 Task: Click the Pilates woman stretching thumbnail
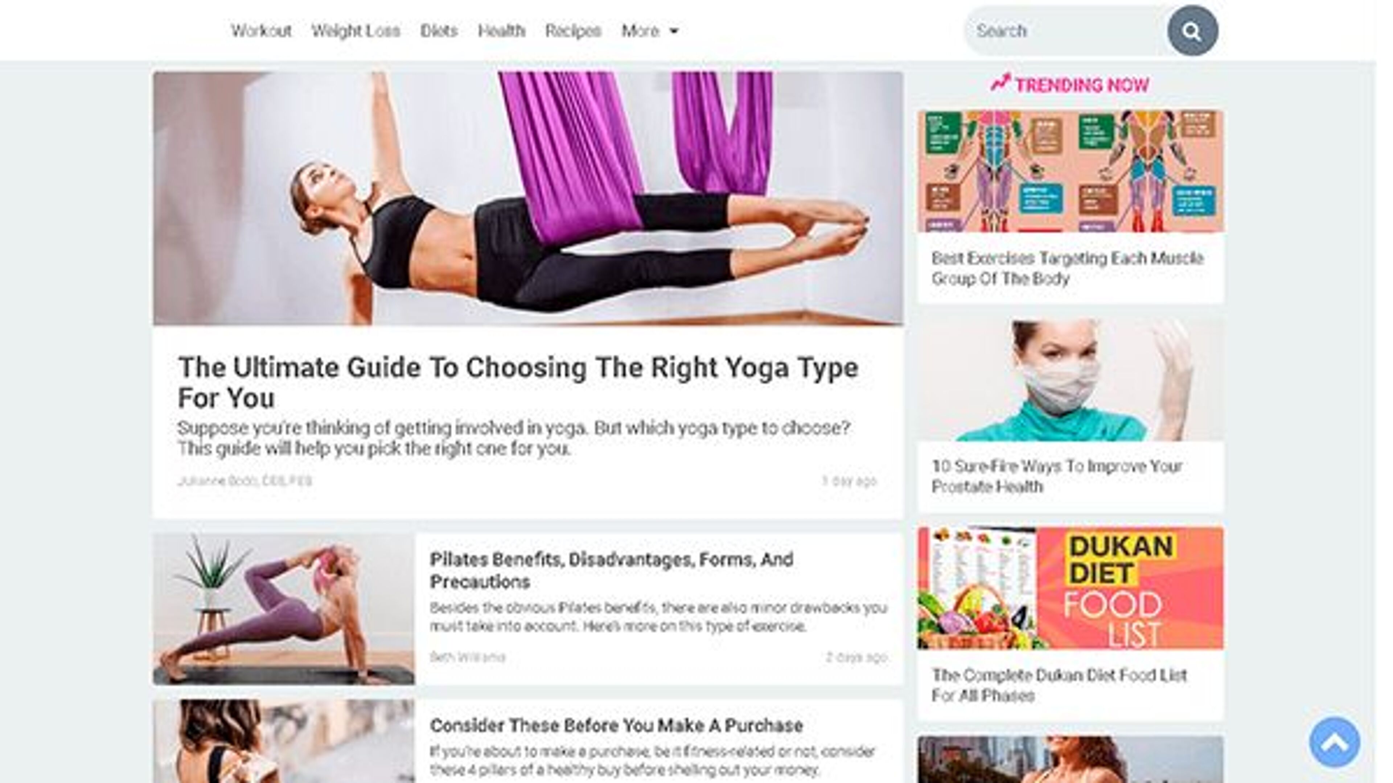tap(284, 609)
